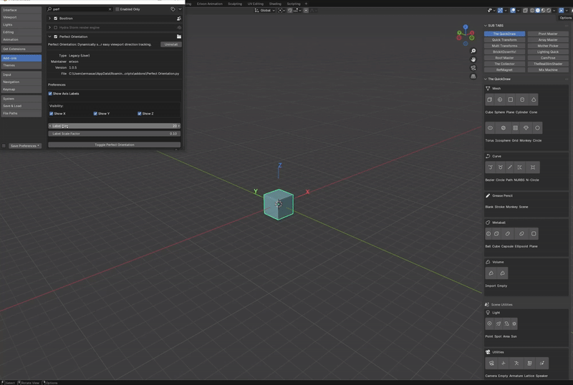This screenshot has width=573, height=385.
Task: Add a Cone mesh from QuickDraw
Action: 534,99
